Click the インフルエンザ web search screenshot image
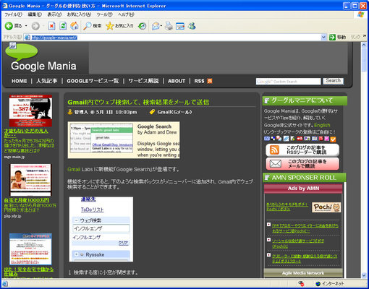This screenshot has height=289, width=369. 101,229
